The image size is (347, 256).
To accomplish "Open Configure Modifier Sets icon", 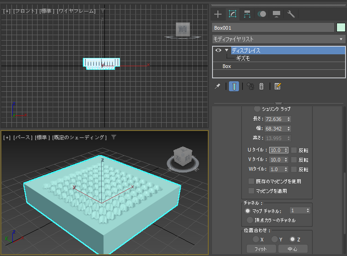I will [x=277, y=86].
